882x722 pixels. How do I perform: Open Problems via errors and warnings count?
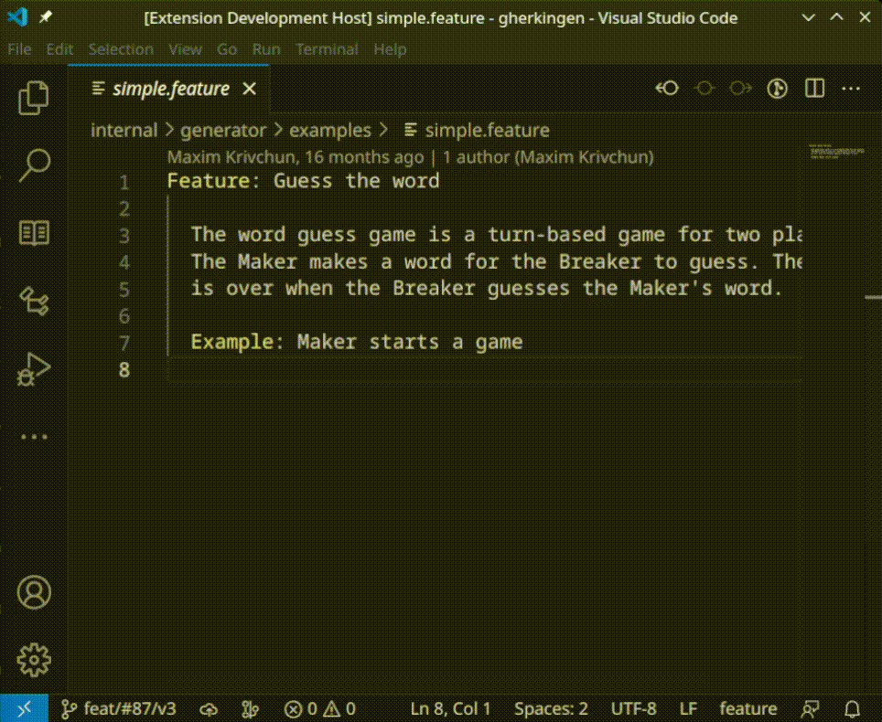point(319,709)
